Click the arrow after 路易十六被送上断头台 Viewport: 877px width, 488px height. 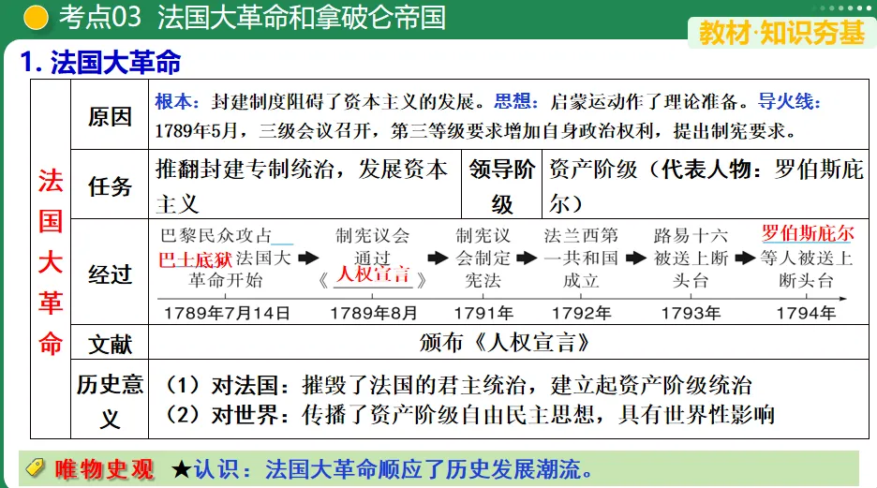(745, 259)
